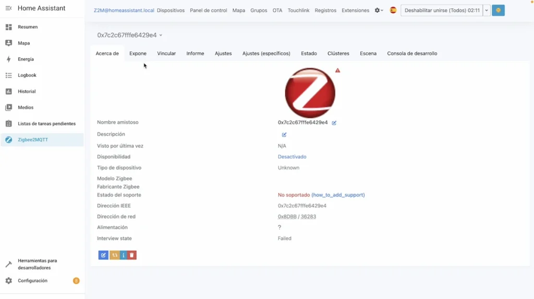Image resolution: width=534 pixels, height=299 pixels.
Task: Edit the device description pencil icon
Action: [284, 135]
